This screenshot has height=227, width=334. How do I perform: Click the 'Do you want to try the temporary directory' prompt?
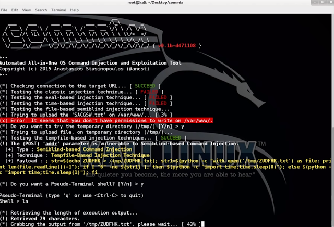pyautogui.click(x=92, y=127)
